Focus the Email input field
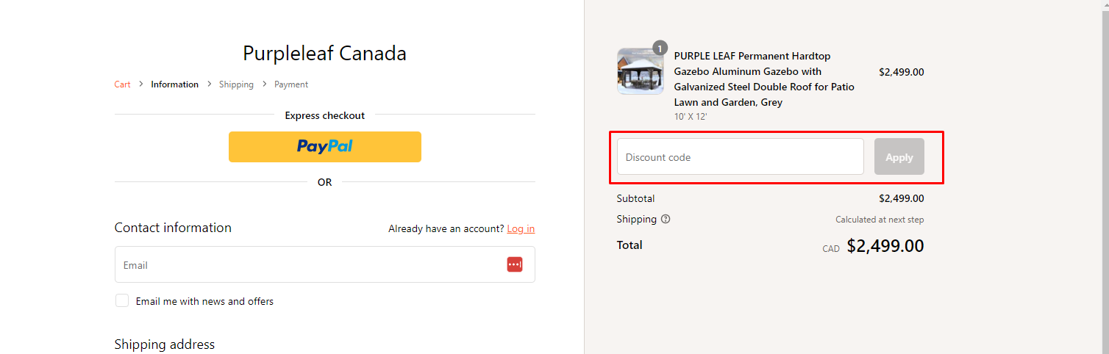 point(309,264)
